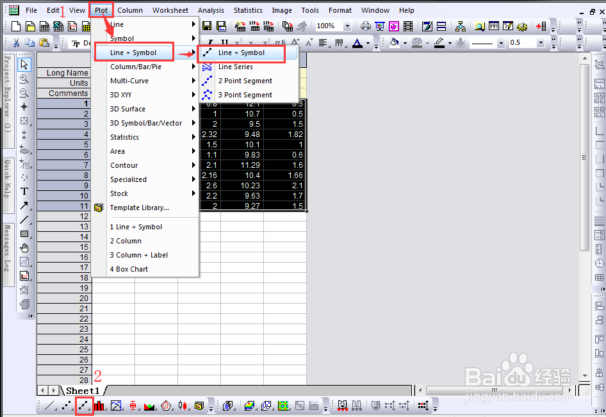606x417 pixels.
Task: Select the Pan hand tool
Action: [24, 248]
